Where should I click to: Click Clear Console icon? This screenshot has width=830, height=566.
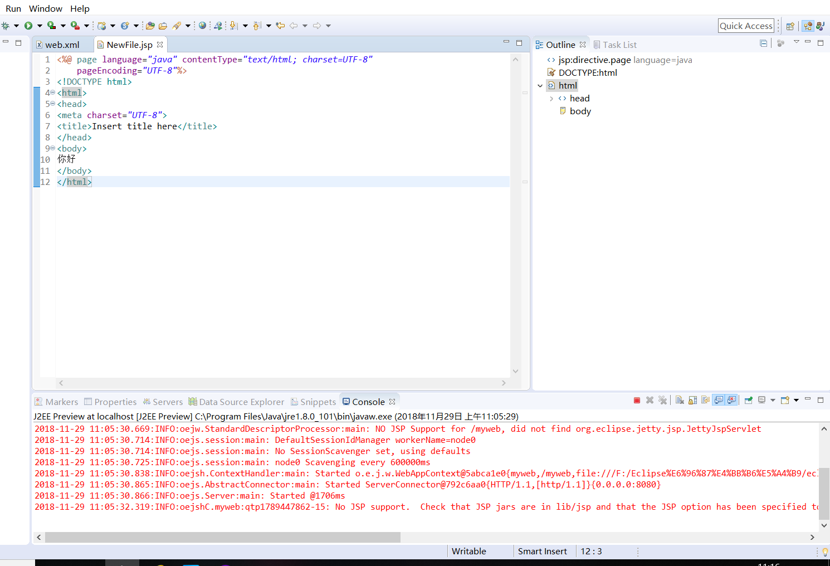click(680, 400)
